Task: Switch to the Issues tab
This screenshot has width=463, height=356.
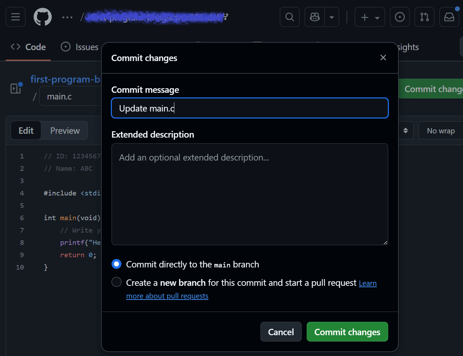Action: (80, 47)
